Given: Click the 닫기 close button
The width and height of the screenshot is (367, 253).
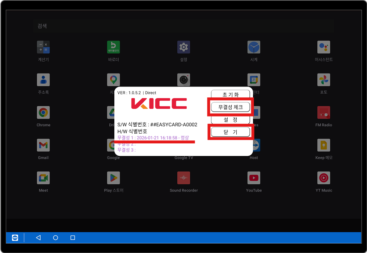Looking at the screenshot, I should pyautogui.click(x=231, y=132).
